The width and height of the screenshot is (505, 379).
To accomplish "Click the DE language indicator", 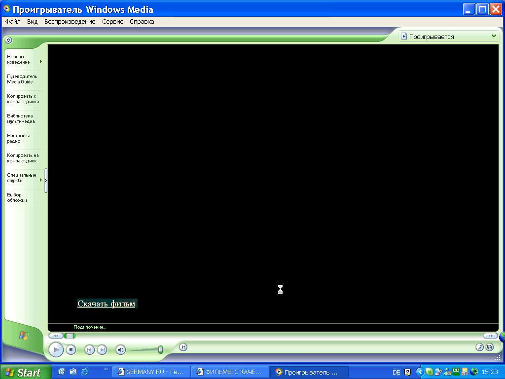I will tap(397, 372).
